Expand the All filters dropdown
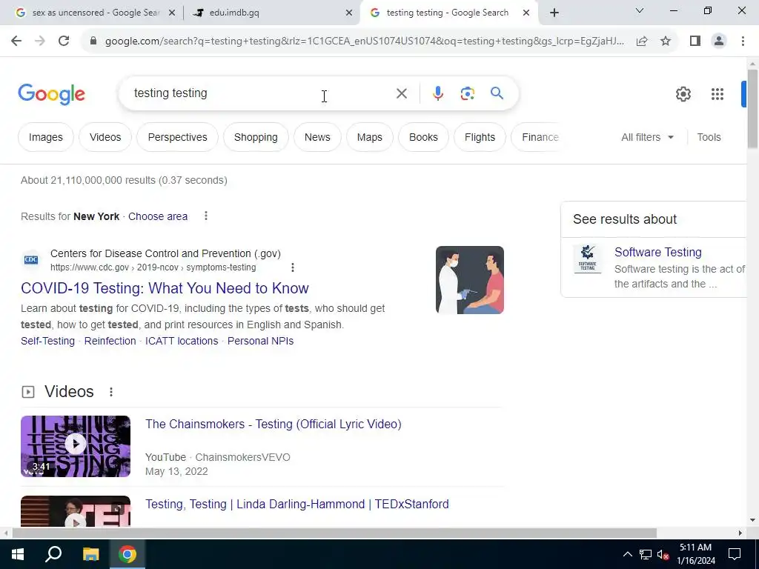Screen dimensions: 759x569 click(x=647, y=137)
